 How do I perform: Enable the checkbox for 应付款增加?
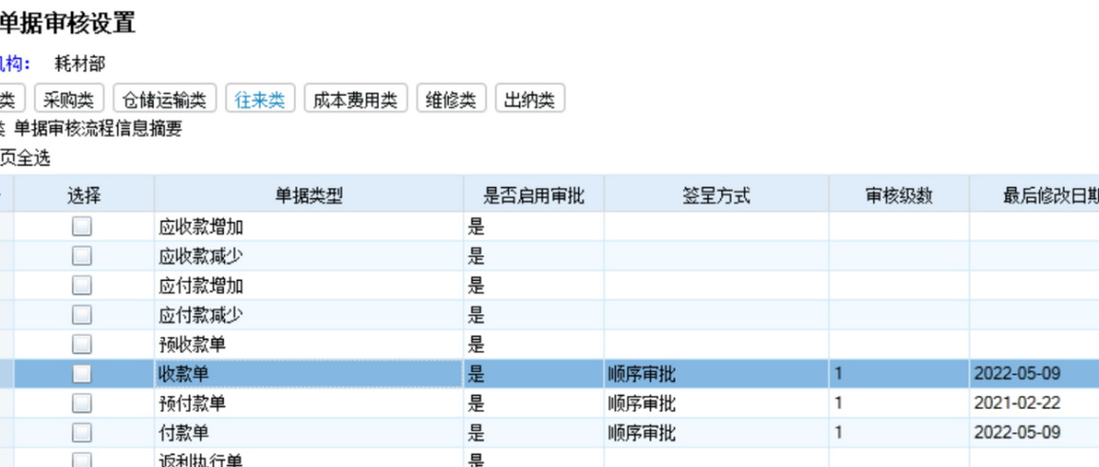click(x=83, y=285)
